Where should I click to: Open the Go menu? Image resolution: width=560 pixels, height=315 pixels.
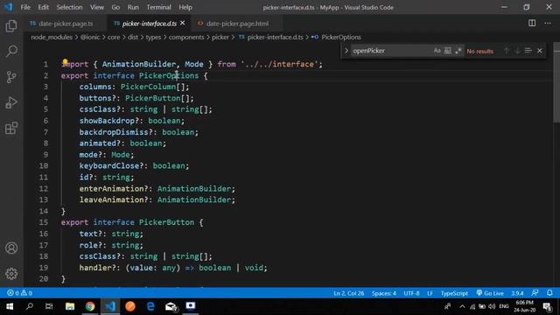pos(115,7)
